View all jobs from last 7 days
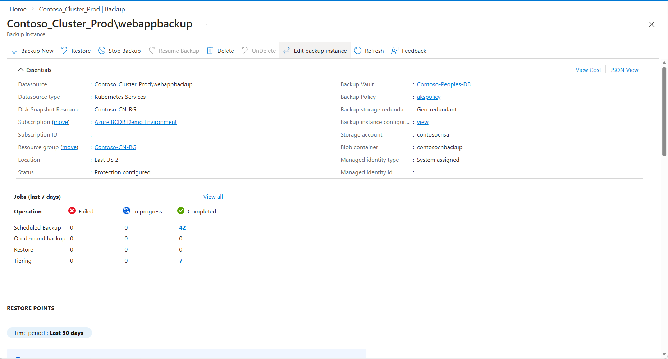The height and width of the screenshot is (359, 668). pos(213,197)
